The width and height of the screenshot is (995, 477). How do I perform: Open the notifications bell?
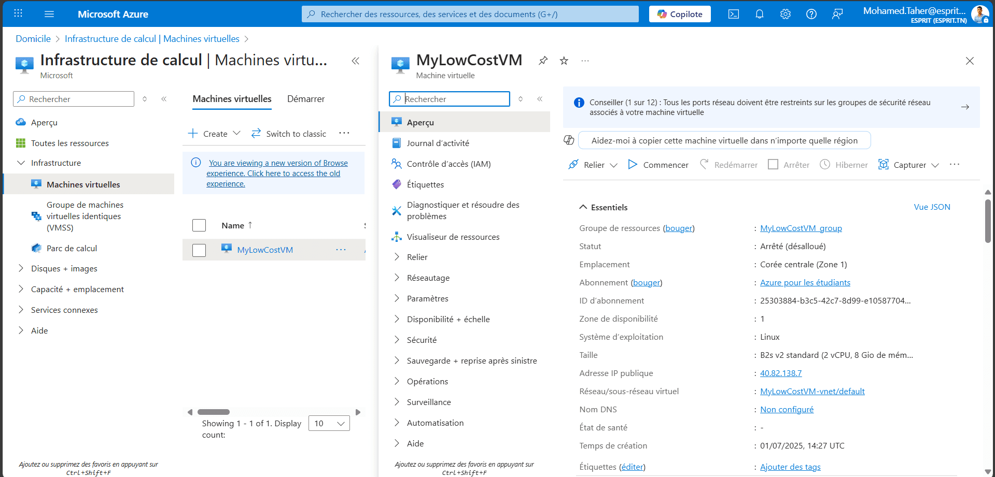tap(760, 14)
